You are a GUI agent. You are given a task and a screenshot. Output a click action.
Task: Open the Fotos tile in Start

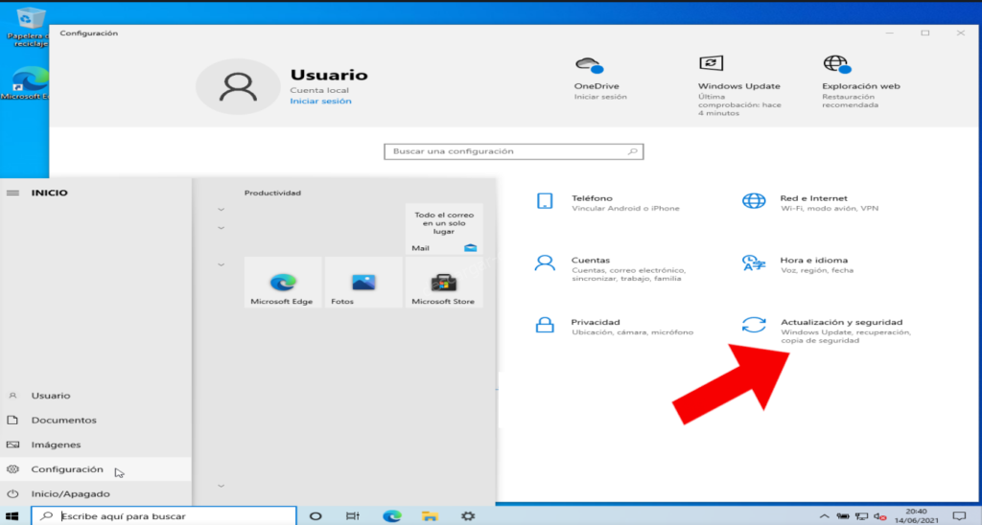(x=363, y=283)
